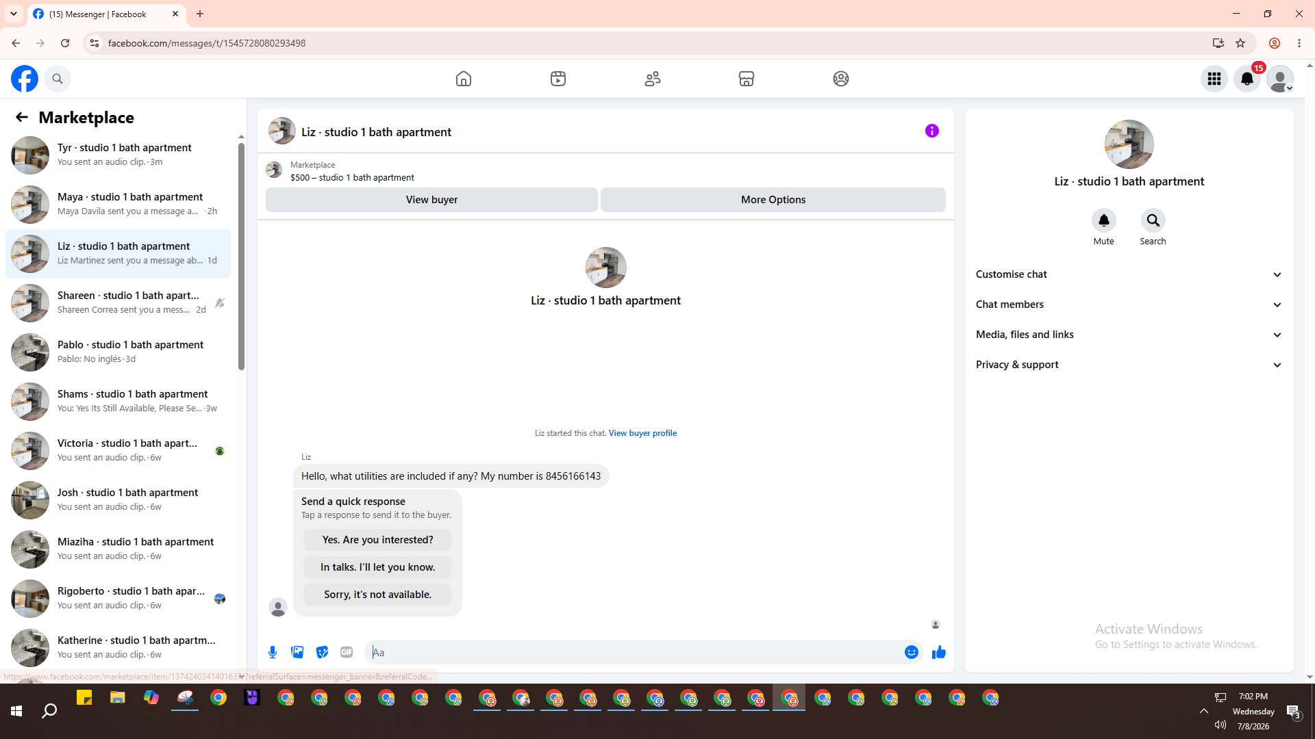Open the Facebook menu grid icon
This screenshot has height=739, width=1315.
pos(1214,79)
